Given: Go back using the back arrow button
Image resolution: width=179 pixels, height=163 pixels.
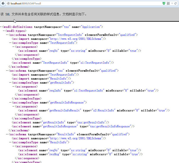Looking at the screenshot, I should pos(3,4).
